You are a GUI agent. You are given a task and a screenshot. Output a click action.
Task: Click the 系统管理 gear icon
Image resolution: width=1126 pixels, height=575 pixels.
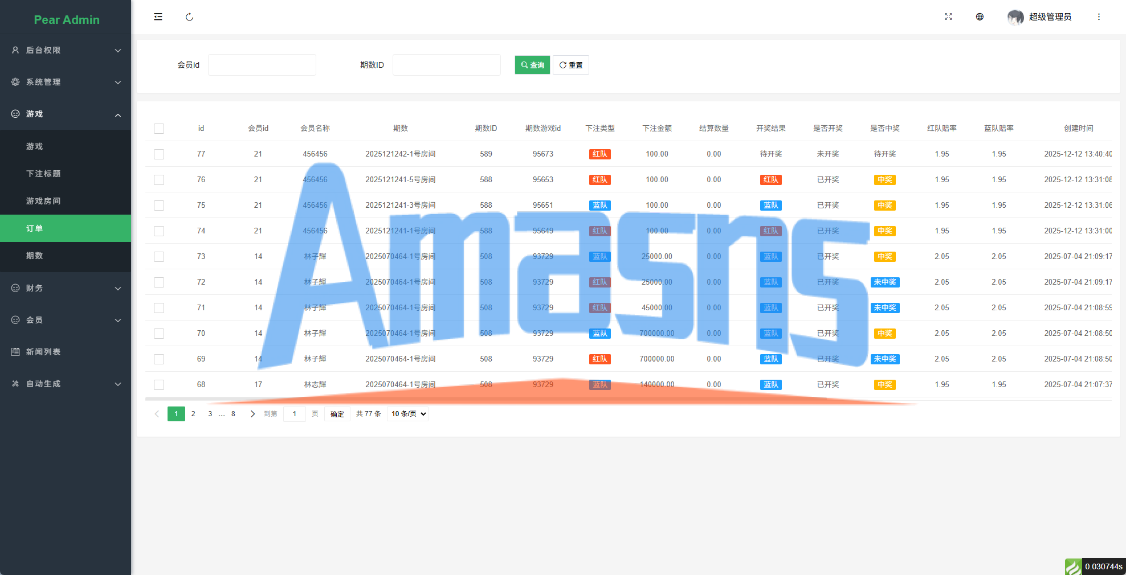coord(15,82)
